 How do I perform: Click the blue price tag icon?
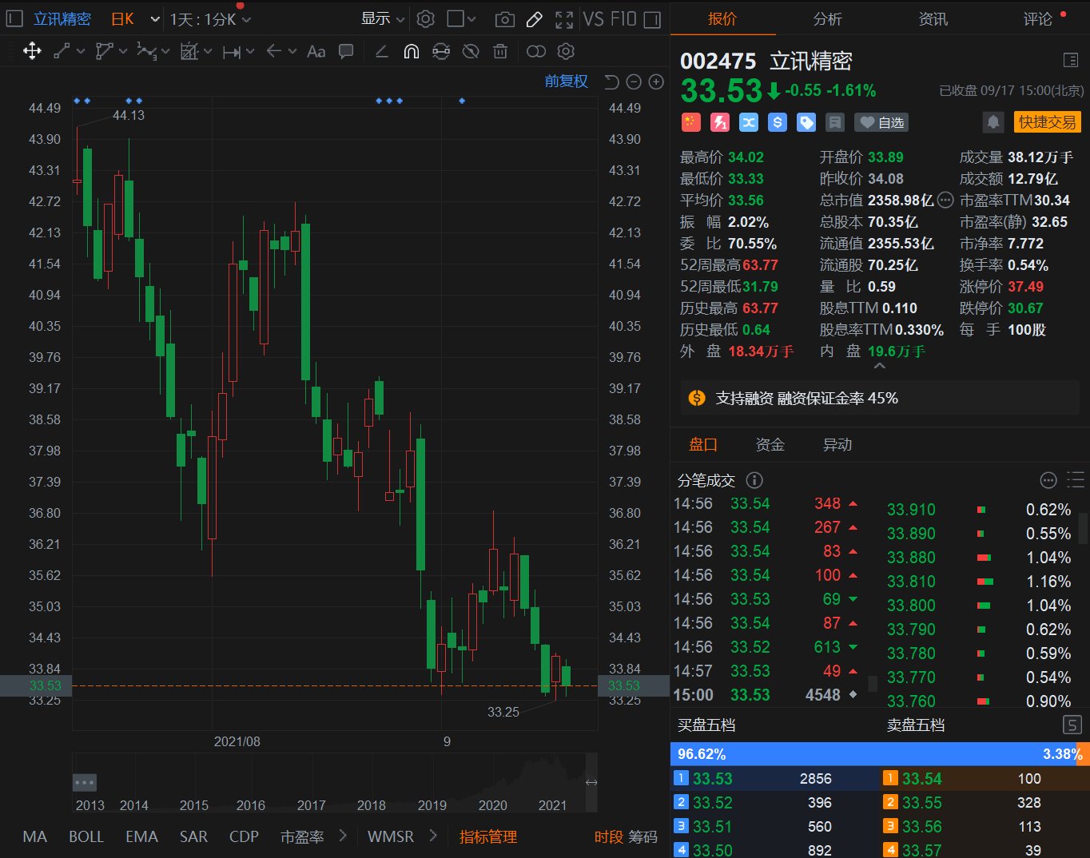(x=806, y=122)
